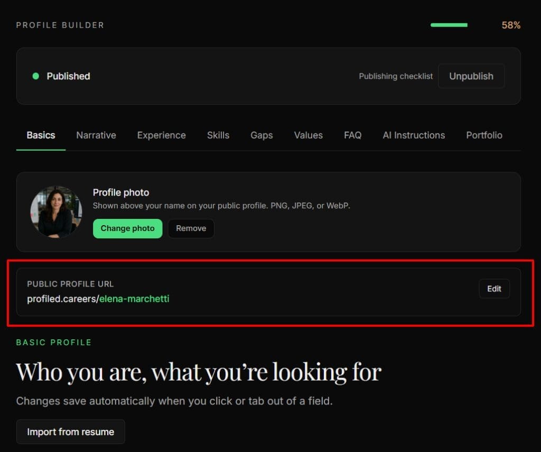This screenshot has height=452, width=541.
Task: Click the 'Shown above your name' description
Action: tap(221, 206)
